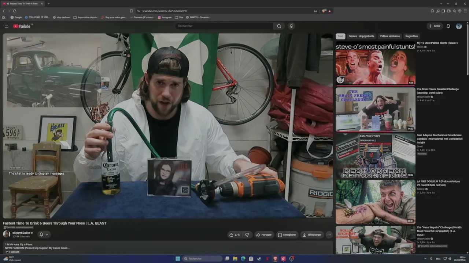Go to YouTube home via logo
469x263 pixels.
[x=22, y=26]
